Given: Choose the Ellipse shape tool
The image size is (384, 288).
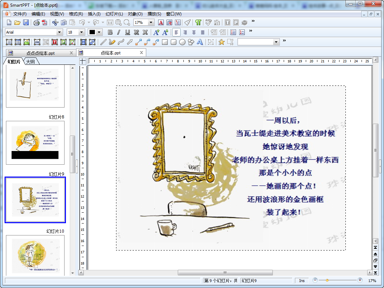Looking at the screenshot, I should (182, 42).
